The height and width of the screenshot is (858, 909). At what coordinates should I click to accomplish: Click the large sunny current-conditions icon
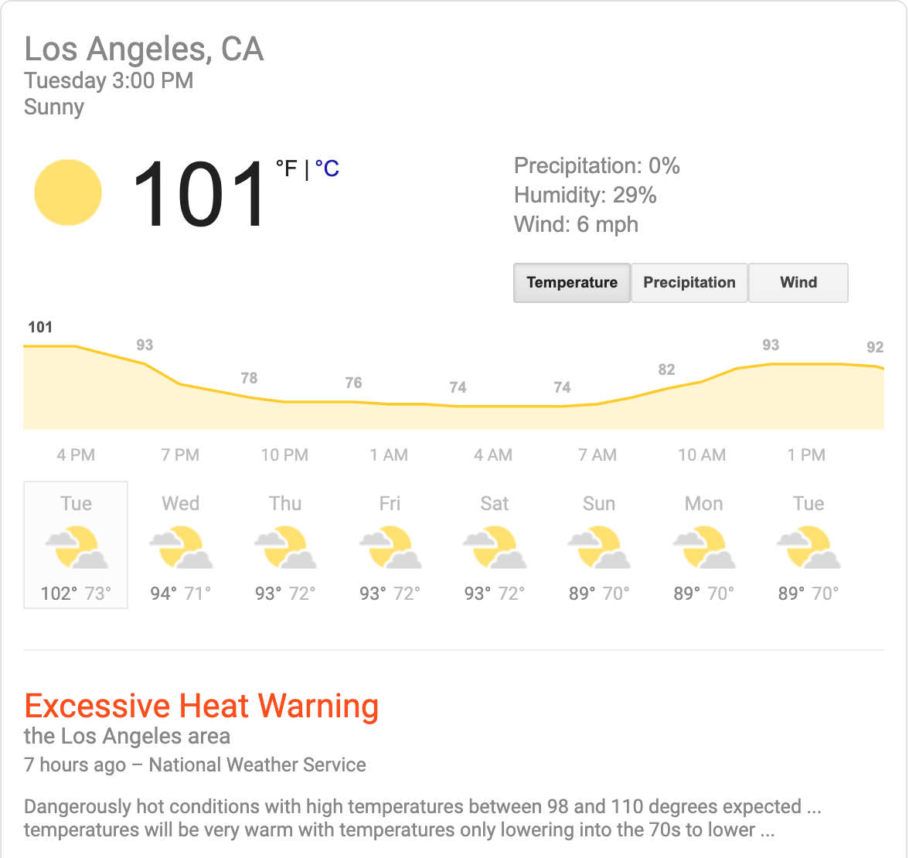tap(68, 192)
